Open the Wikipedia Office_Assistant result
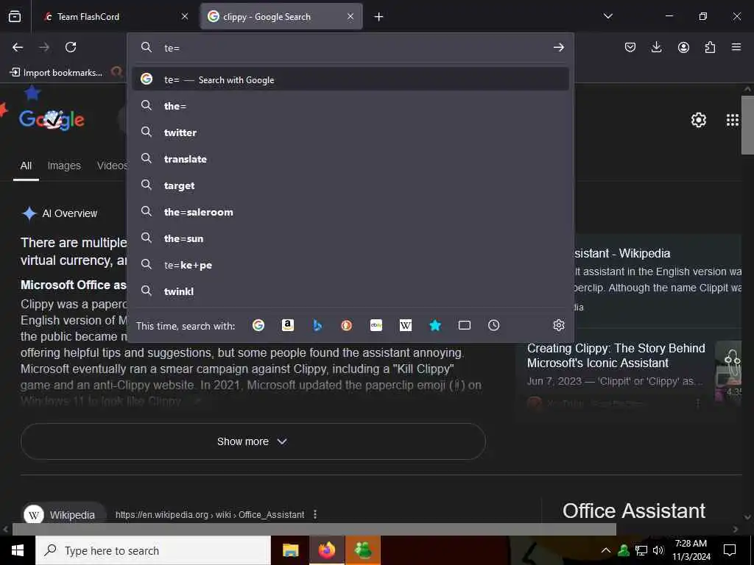This screenshot has height=565, width=754. [210, 514]
